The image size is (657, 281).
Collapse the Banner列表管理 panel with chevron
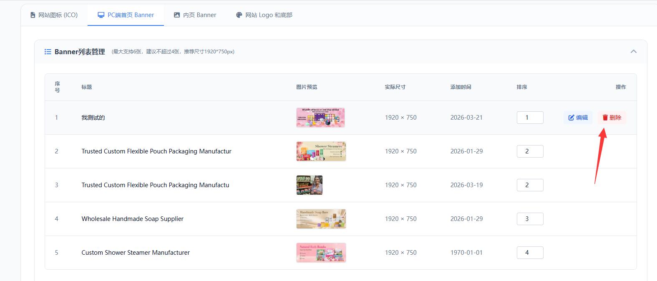633,52
